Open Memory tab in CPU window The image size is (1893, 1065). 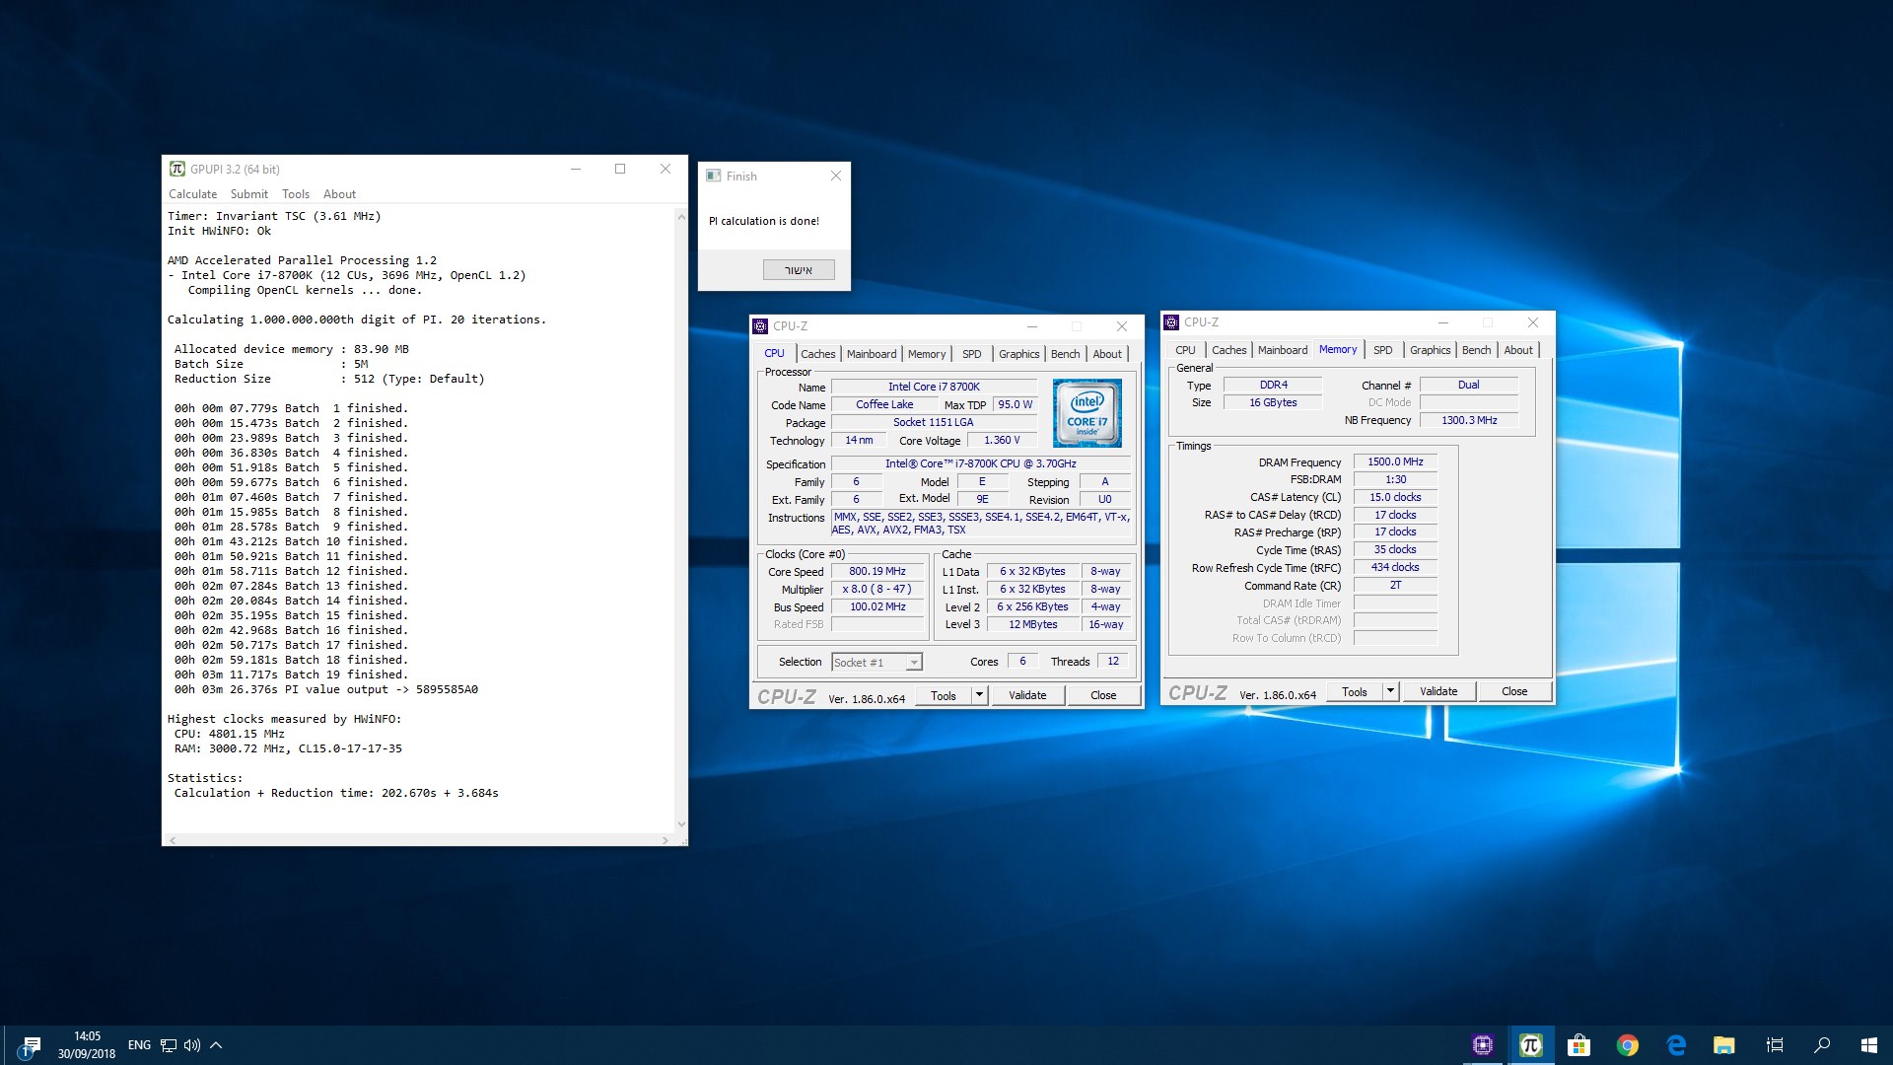[927, 354]
